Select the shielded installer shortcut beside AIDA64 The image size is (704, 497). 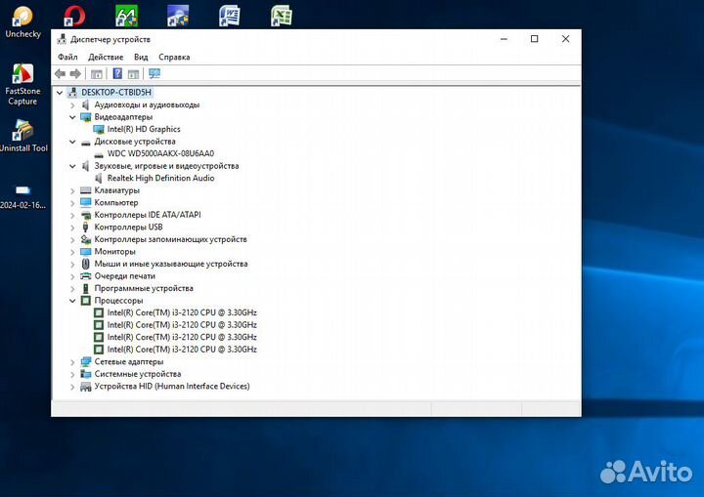[178, 16]
